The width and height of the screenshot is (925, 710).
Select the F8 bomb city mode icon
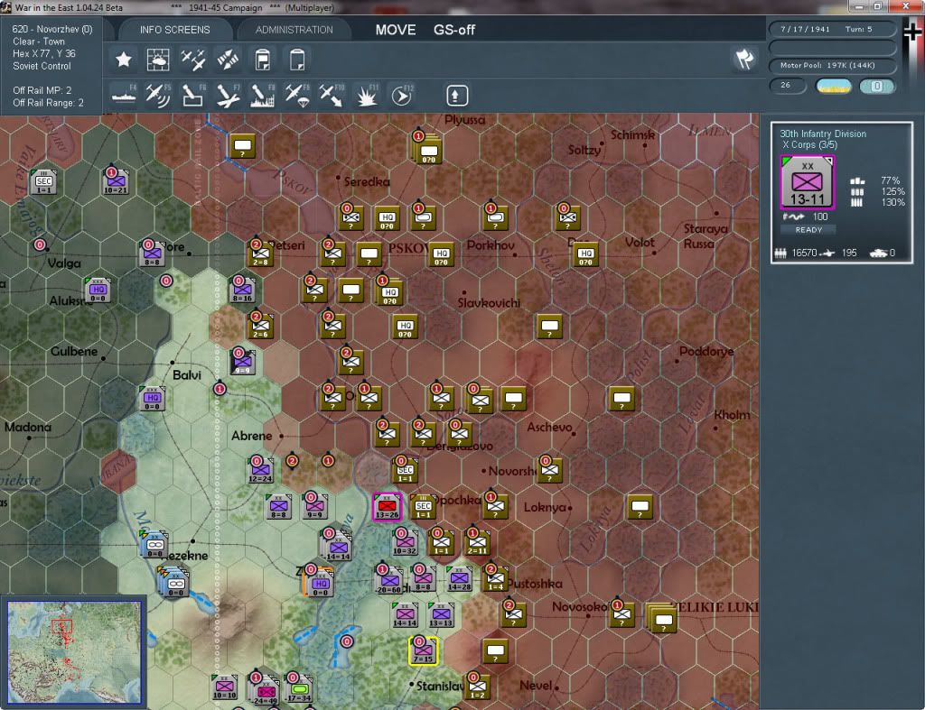(x=263, y=96)
